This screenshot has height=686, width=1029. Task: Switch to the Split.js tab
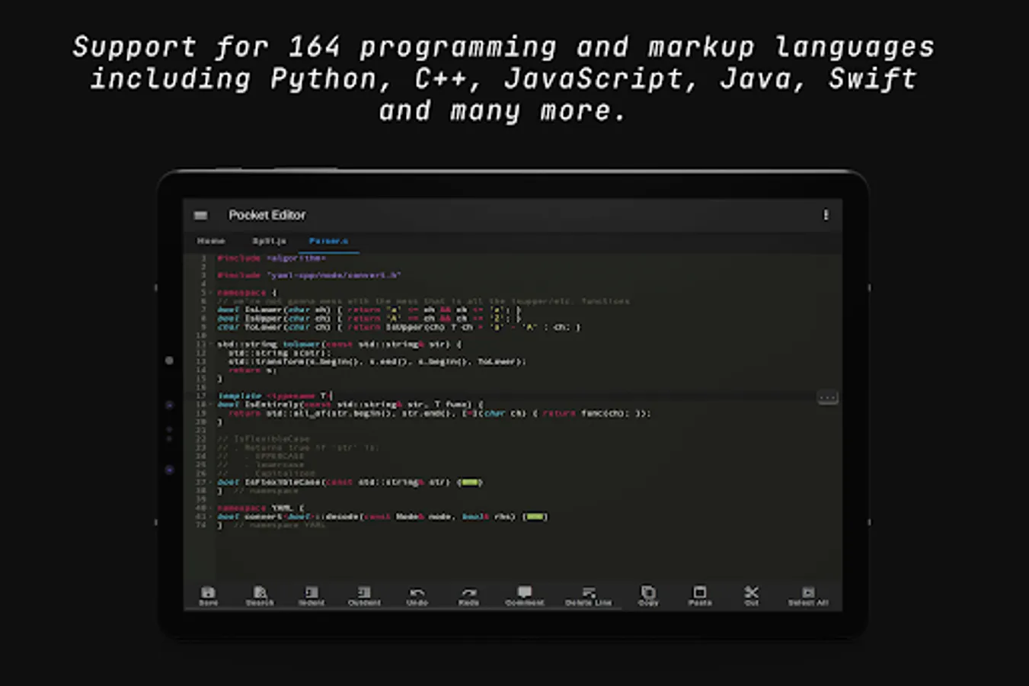point(269,241)
